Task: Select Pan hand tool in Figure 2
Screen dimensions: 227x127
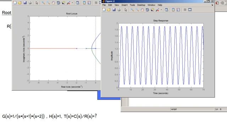Action: [x=142, y=10]
